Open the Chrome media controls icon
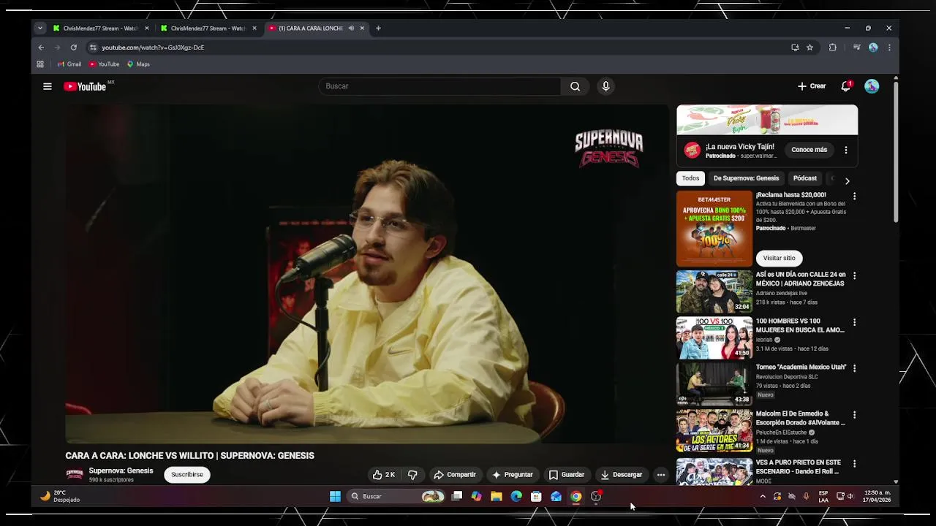The image size is (936, 526). 856,47
